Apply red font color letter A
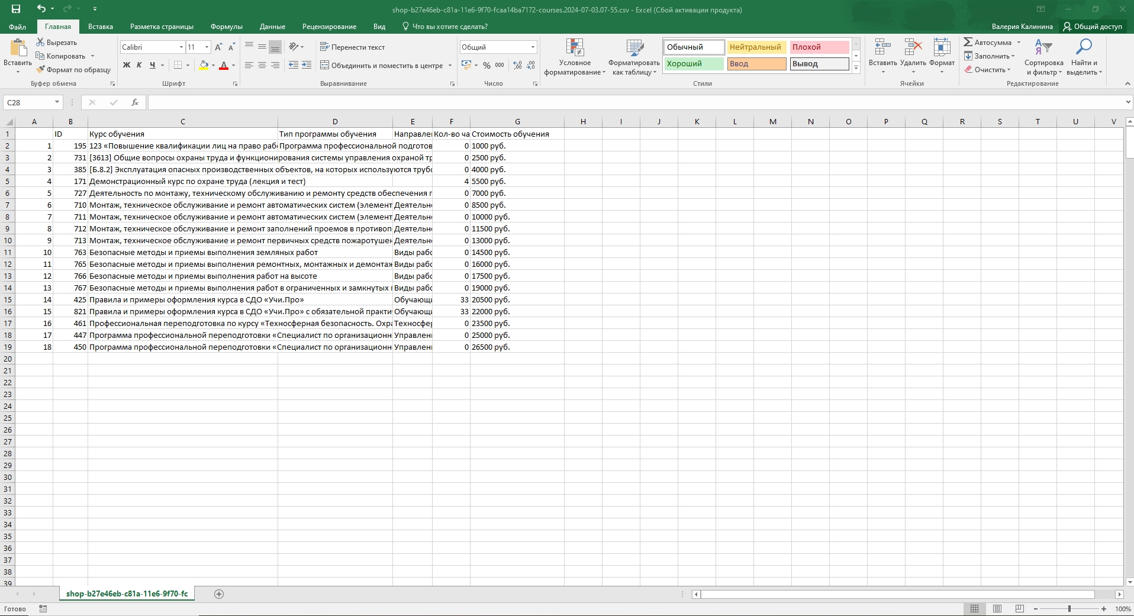Image resolution: width=1134 pixels, height=616 pixels. coord(224,65)
